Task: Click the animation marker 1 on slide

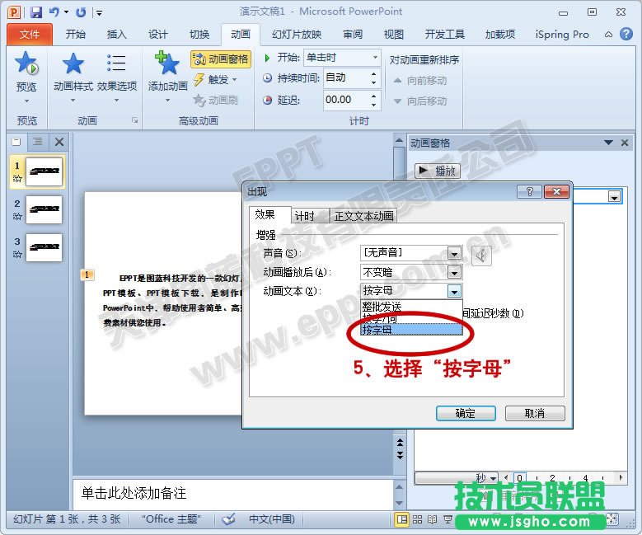Action: pos(87,275)
